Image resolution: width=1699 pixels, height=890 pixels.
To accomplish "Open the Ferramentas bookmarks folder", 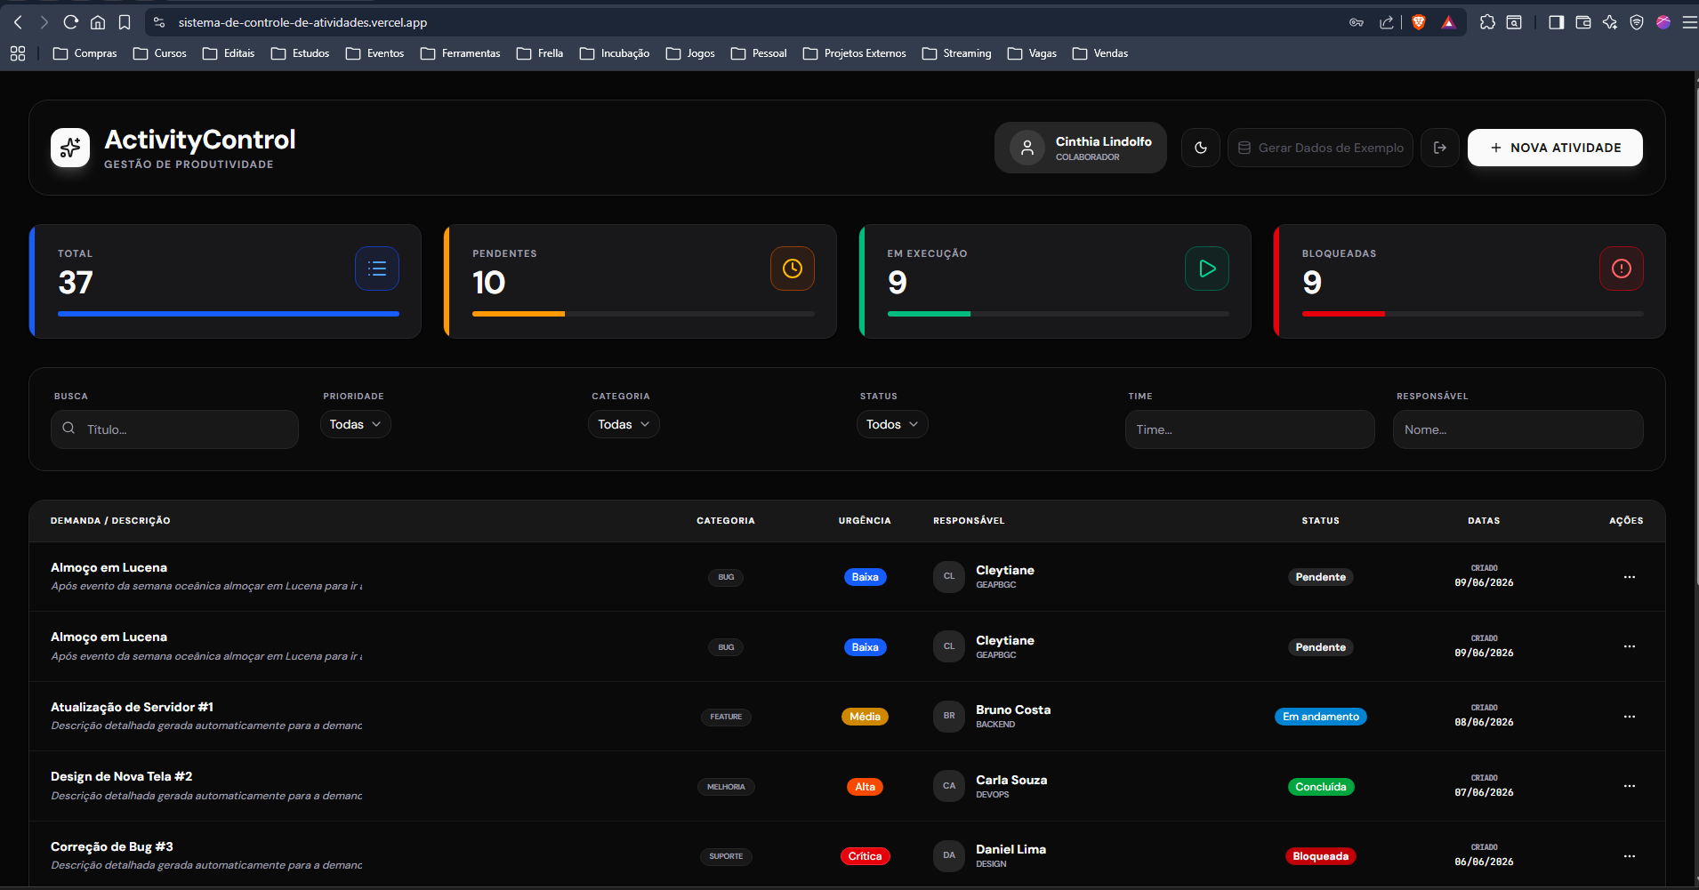I will point(461,53).
